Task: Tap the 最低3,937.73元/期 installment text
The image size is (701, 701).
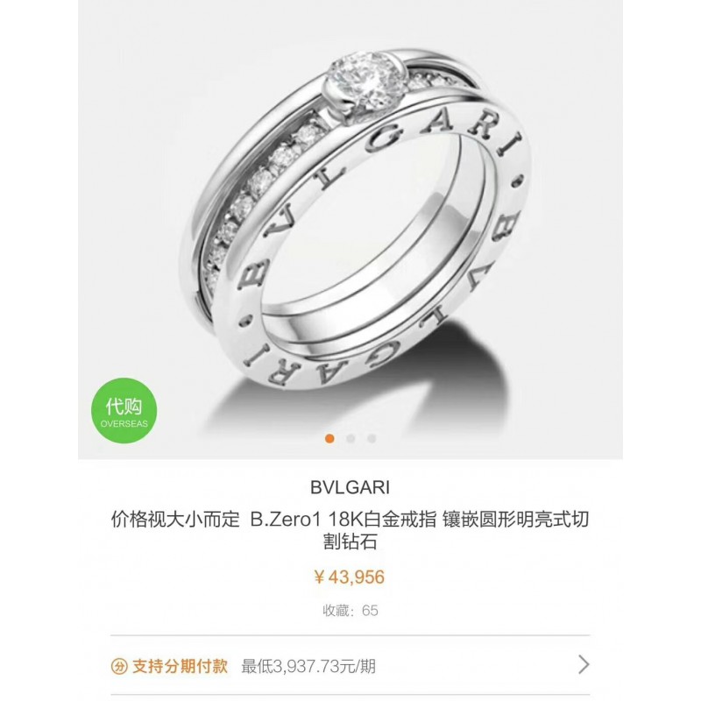Action: (308, 667)
